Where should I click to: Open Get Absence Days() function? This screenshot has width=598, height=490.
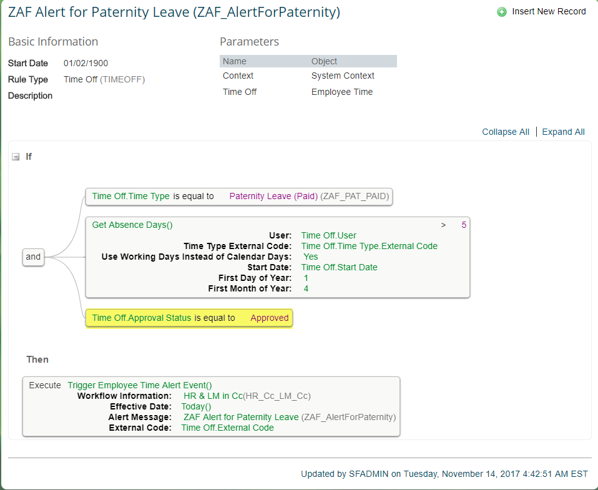pyautogui.click(x=132, y=225)
